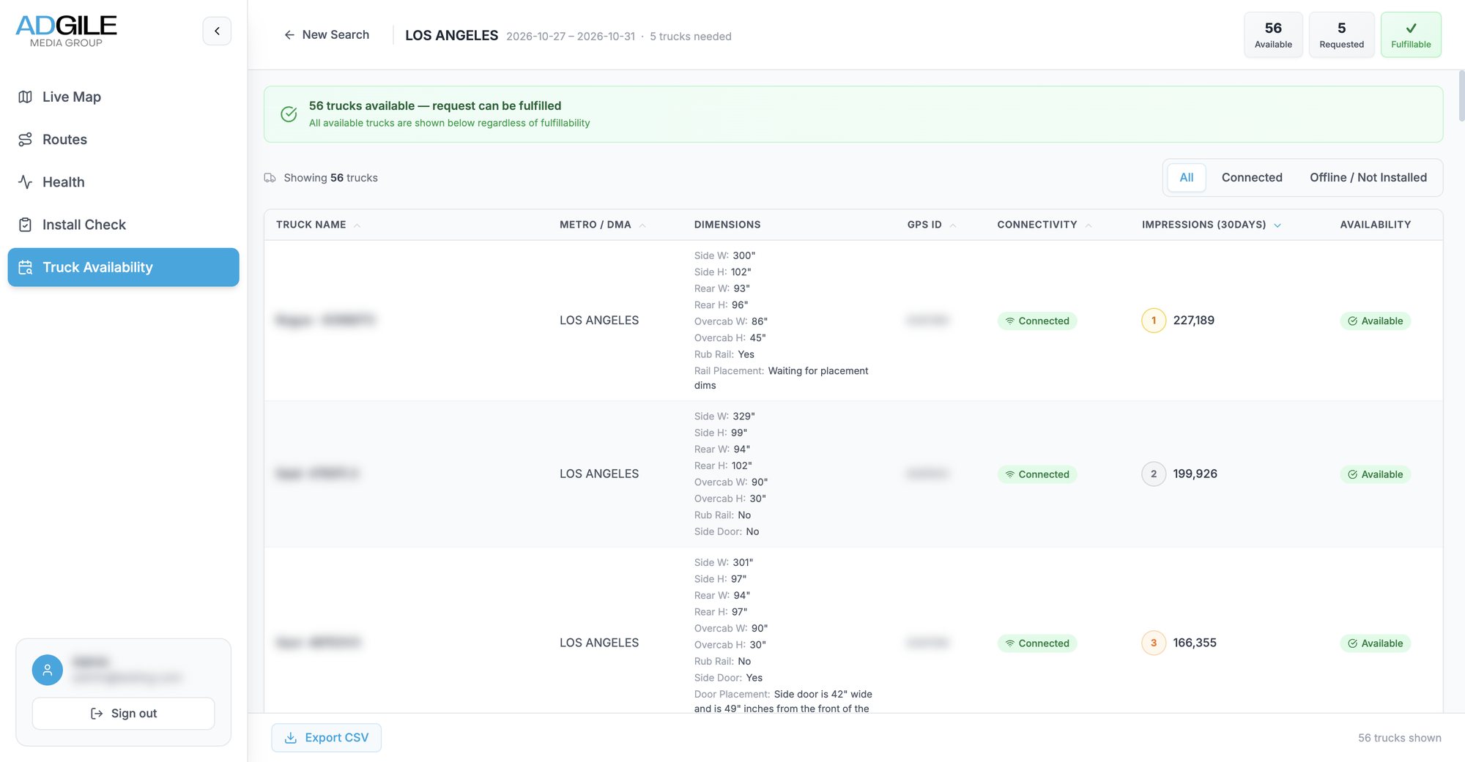Sort by Truck Name column
The height and width of the screenshot is (762, 1465).
(318, 225)
